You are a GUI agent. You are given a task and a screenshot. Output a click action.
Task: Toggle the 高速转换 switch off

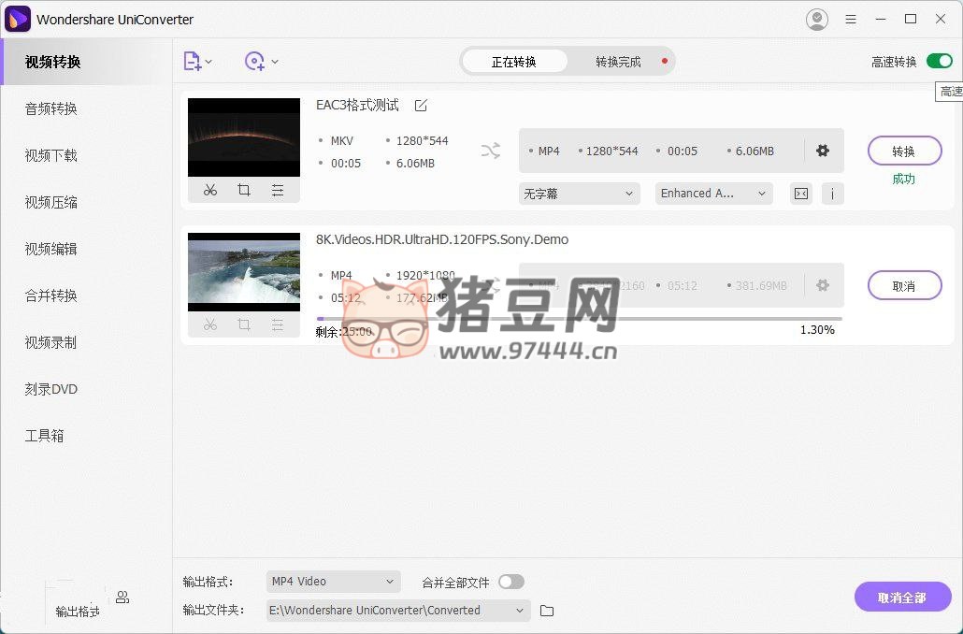[939, 62]
